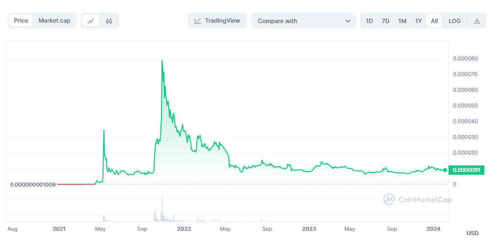Click the 2022 label on time axis

pos(184,229)
